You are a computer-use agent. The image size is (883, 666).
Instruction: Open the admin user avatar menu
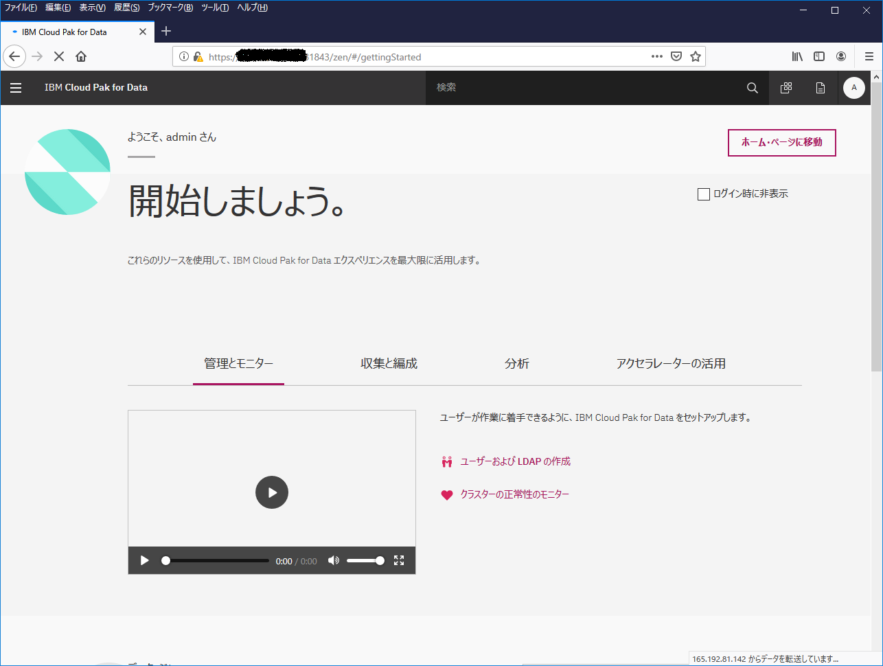pyautogui.click(x=853, y=88)
